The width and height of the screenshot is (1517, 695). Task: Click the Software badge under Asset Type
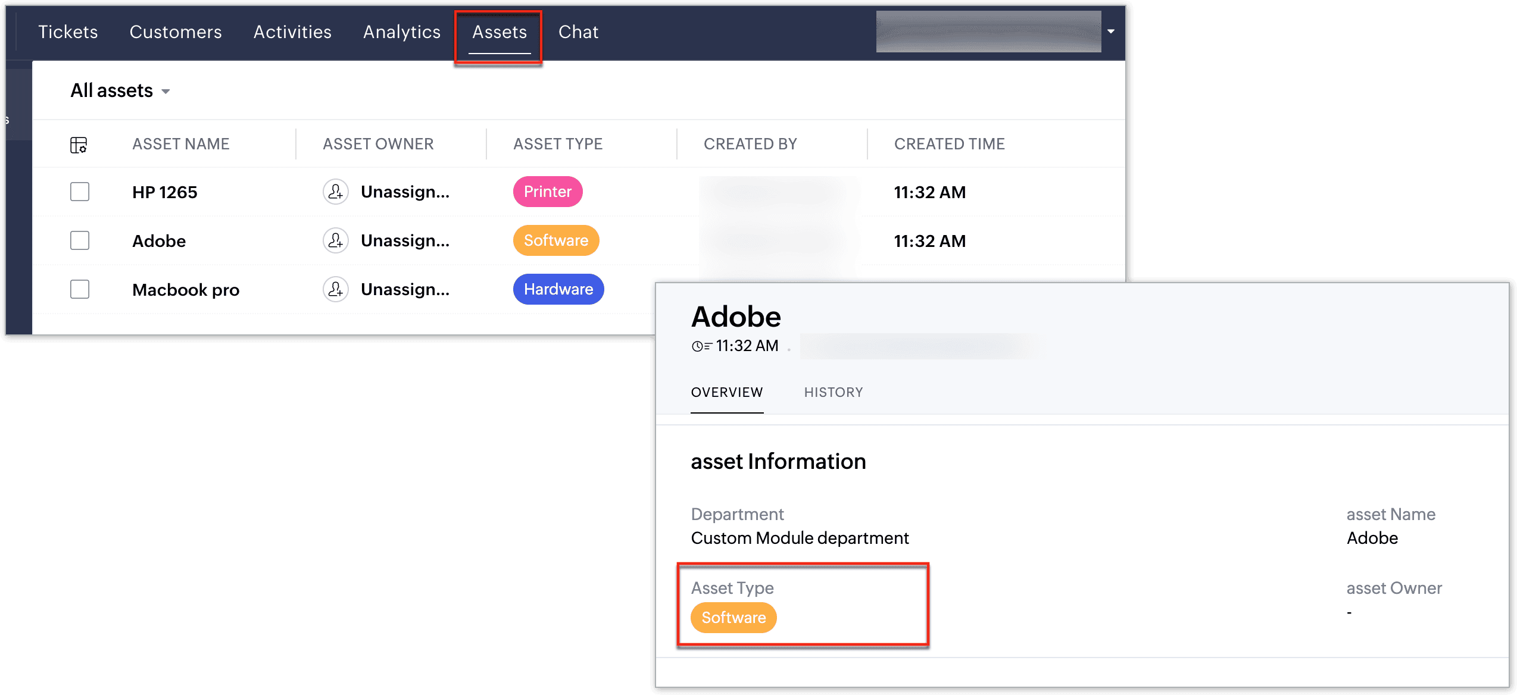(x=733, y=618)
